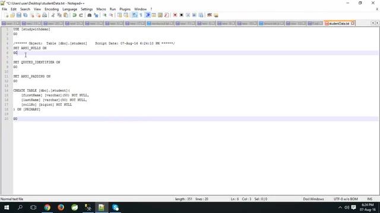
Task: Click the INS status bar indicator
Action: [369, 199]
